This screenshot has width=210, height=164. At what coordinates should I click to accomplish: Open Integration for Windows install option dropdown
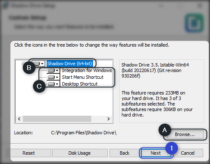(x=53, y=70)
